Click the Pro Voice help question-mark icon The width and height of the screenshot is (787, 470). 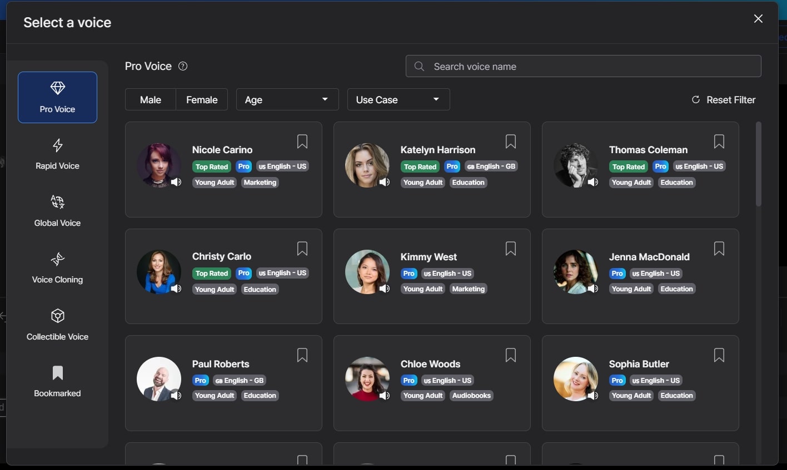pos(183,66)
